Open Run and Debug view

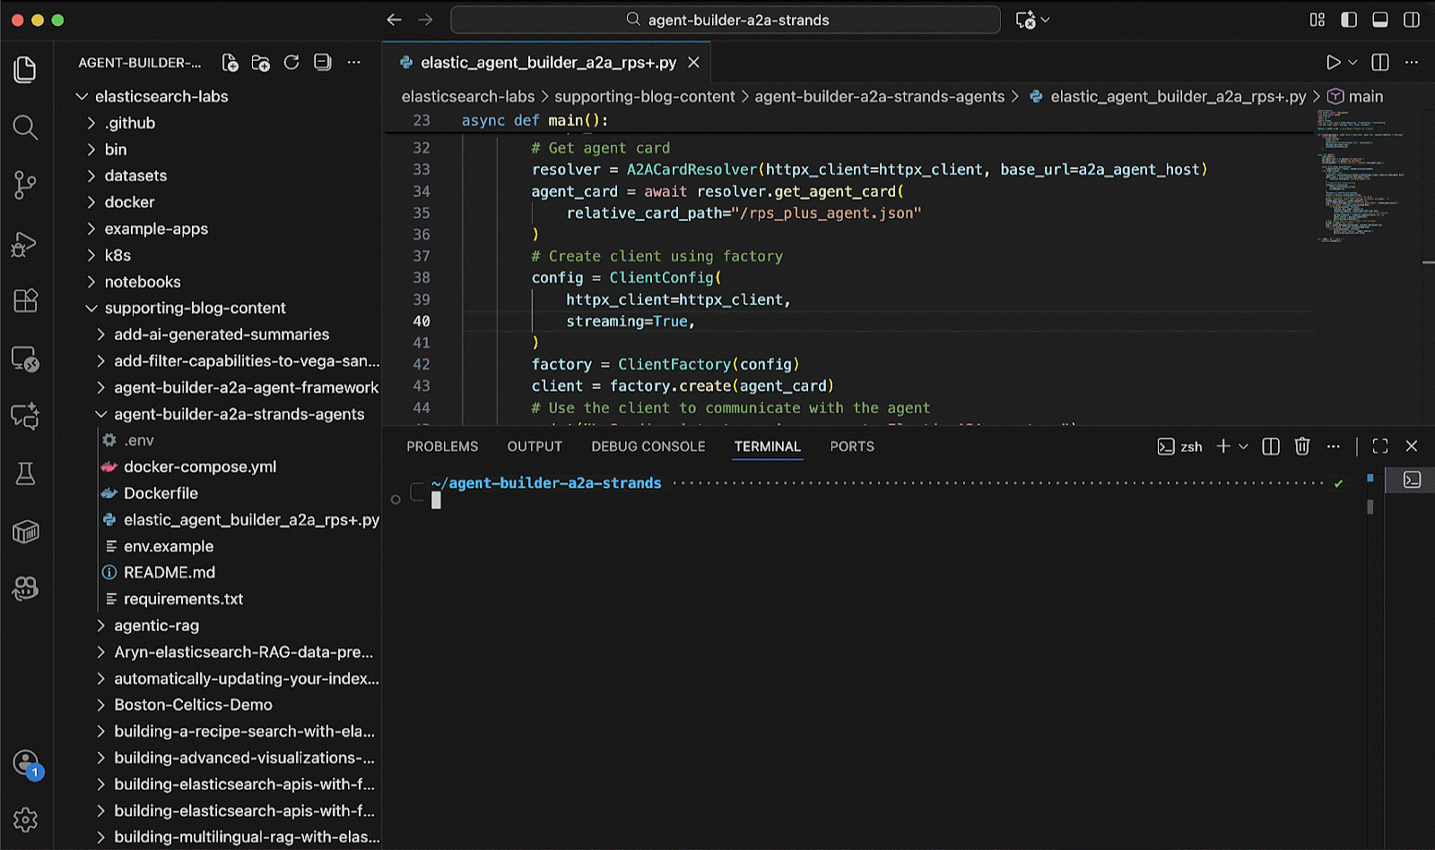[25, 244]
